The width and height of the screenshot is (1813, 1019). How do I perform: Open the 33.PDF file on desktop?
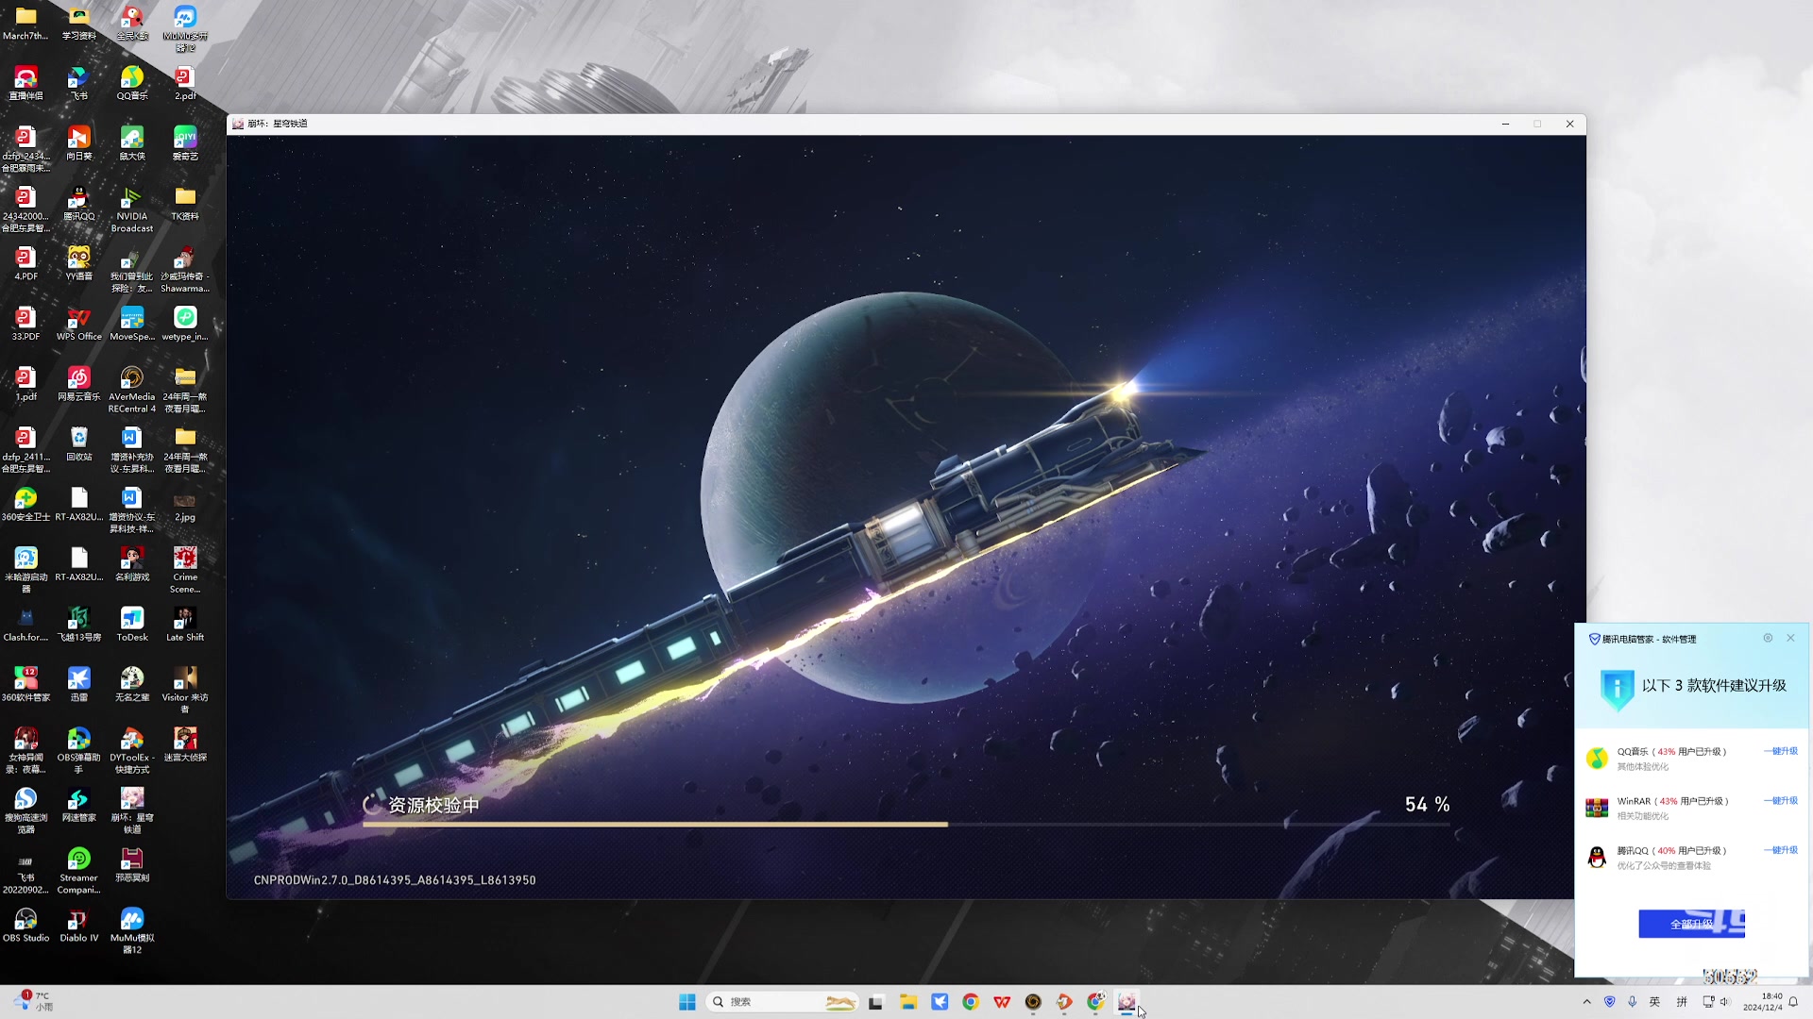pyautogui.click(x=25, y=324)
